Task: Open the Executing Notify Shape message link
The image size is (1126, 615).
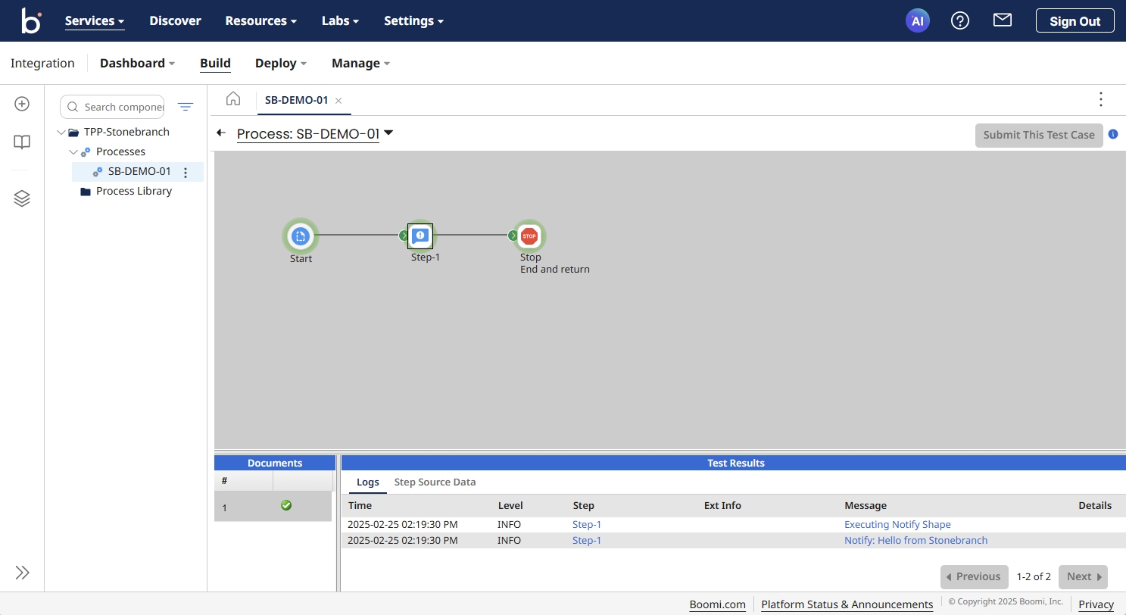Action: (897, 524)
